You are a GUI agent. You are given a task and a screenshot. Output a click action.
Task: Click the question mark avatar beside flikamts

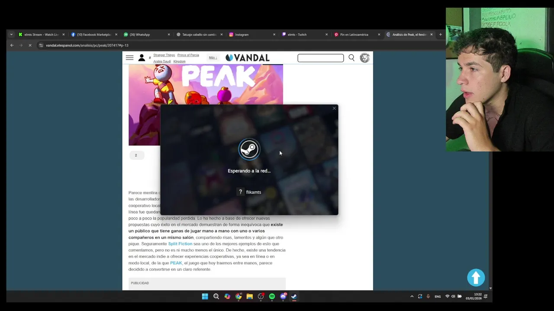click(x=241, y=192)
